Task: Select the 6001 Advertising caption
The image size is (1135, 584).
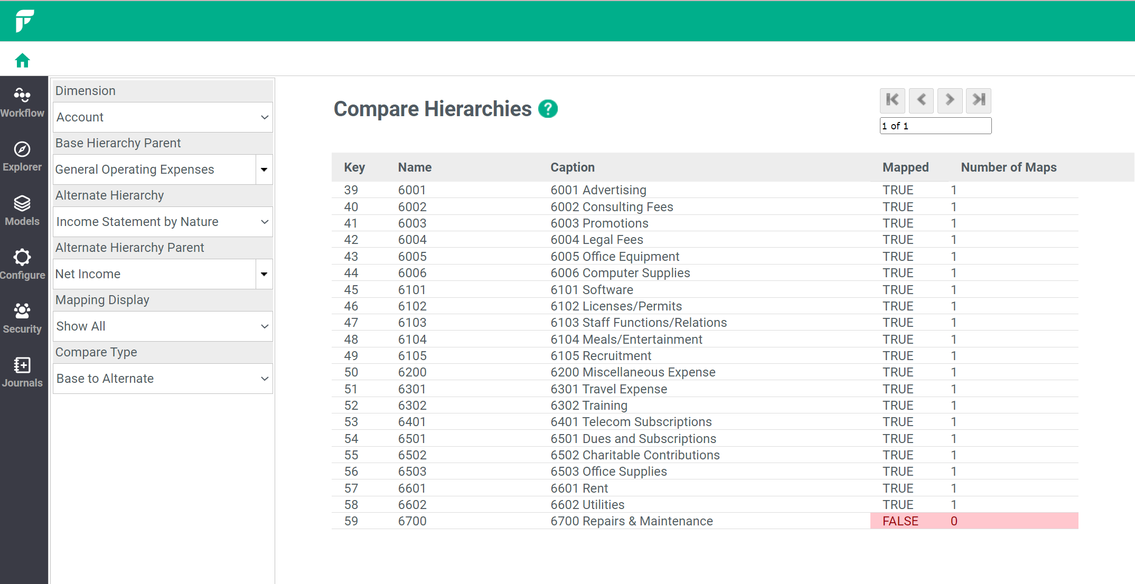Action: click(x=598, y=190)
